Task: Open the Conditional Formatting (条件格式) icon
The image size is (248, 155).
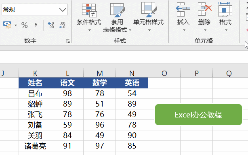Action: pyautogui.click(x=89, y=10)
